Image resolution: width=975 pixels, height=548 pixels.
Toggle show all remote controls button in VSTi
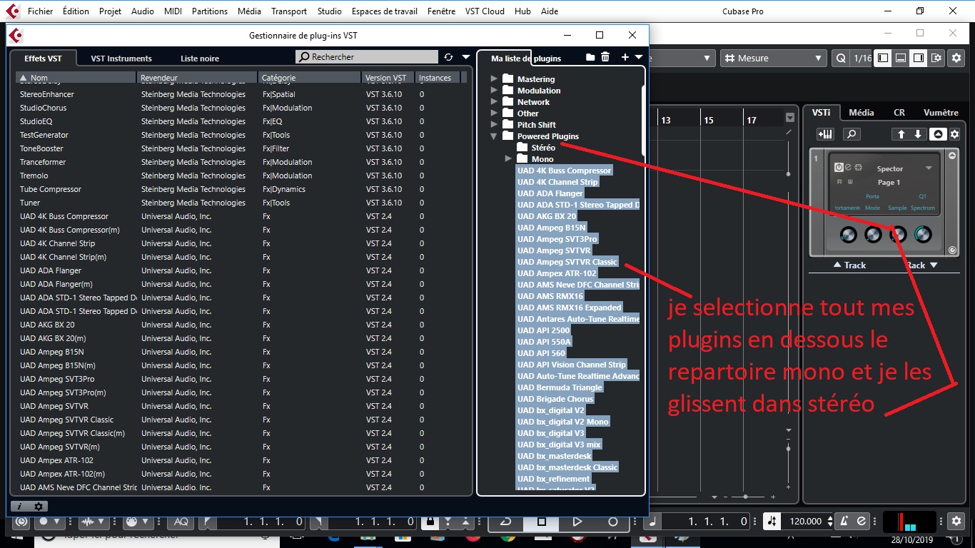pyautogui.click(x=938, y=134)
